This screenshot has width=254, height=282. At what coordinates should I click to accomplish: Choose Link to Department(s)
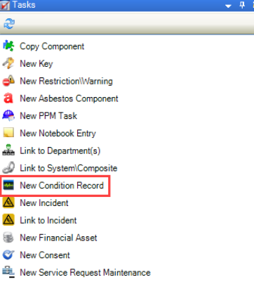(x=60, y=150)
